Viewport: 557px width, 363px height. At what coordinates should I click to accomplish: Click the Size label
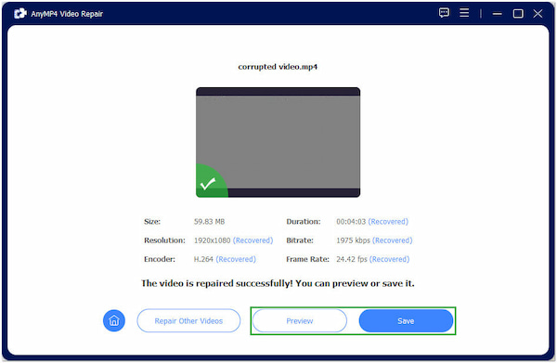pyautogui.click(x=152, y=222)
